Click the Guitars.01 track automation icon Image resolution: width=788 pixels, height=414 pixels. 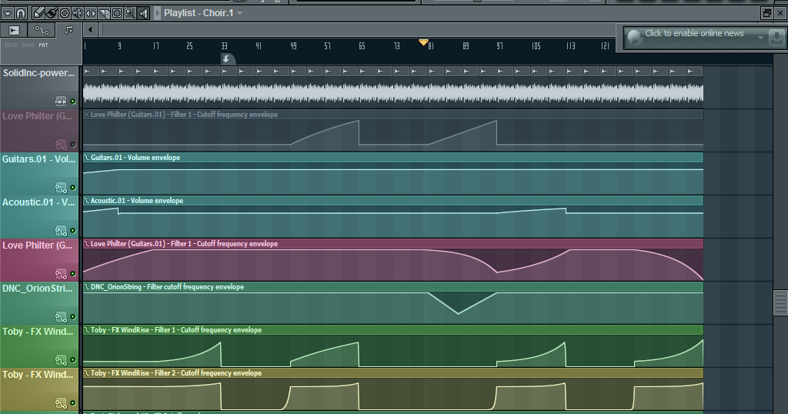tap(61, 188)
